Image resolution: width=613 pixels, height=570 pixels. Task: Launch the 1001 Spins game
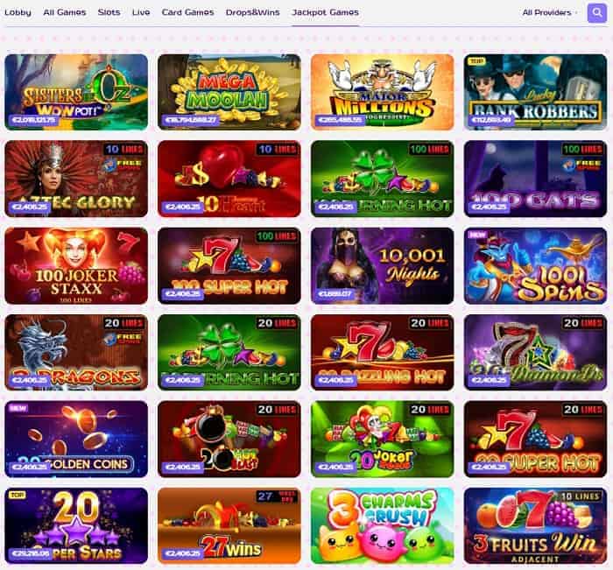tap(535, 266)
